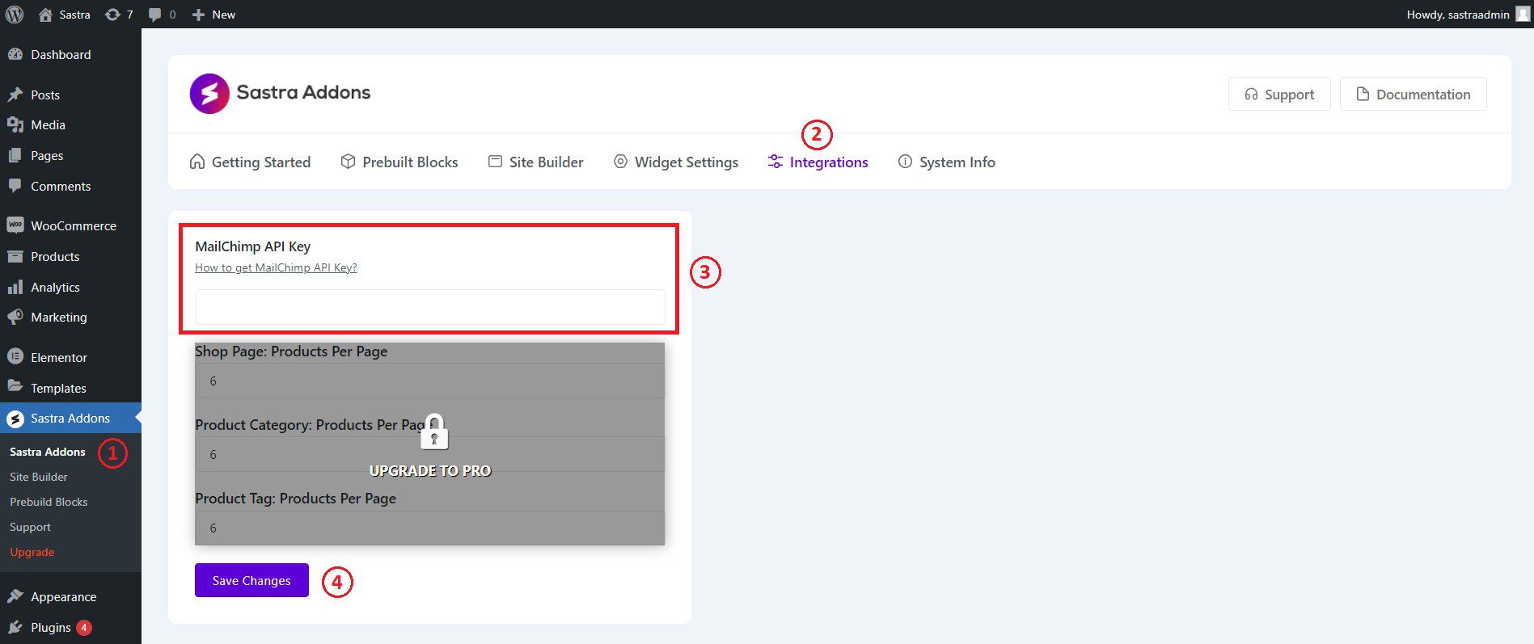Click the plus New icon in the admin bar

pyautogui.click(x=198, y=15)
